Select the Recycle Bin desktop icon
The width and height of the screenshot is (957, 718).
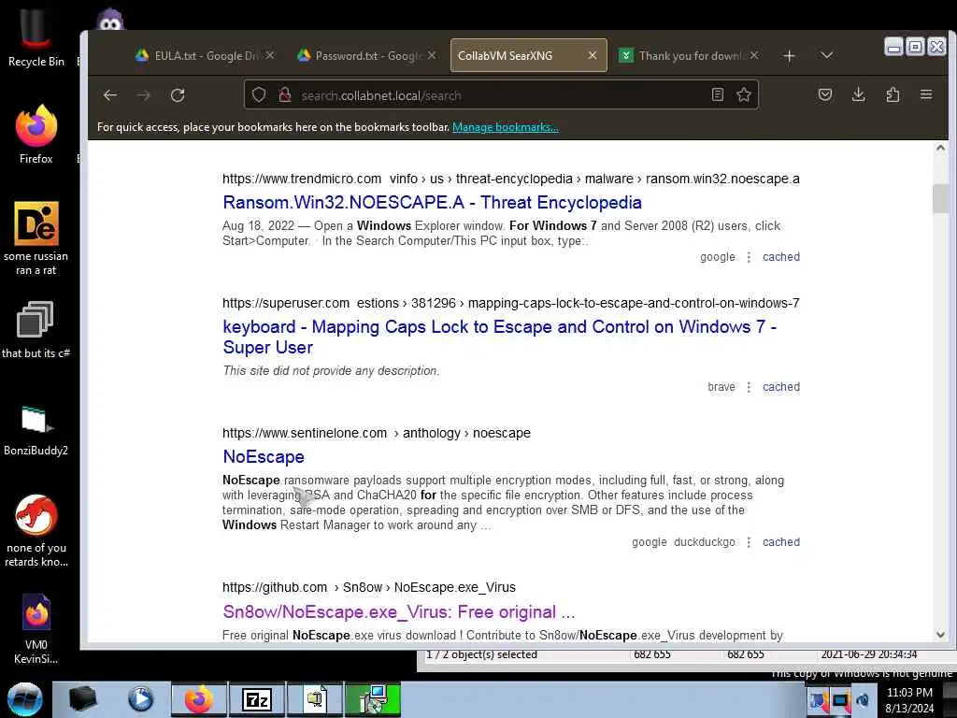point(36,37)
